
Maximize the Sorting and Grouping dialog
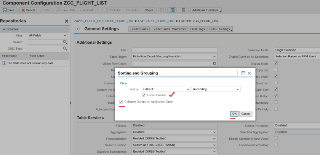tap(243, 73)
